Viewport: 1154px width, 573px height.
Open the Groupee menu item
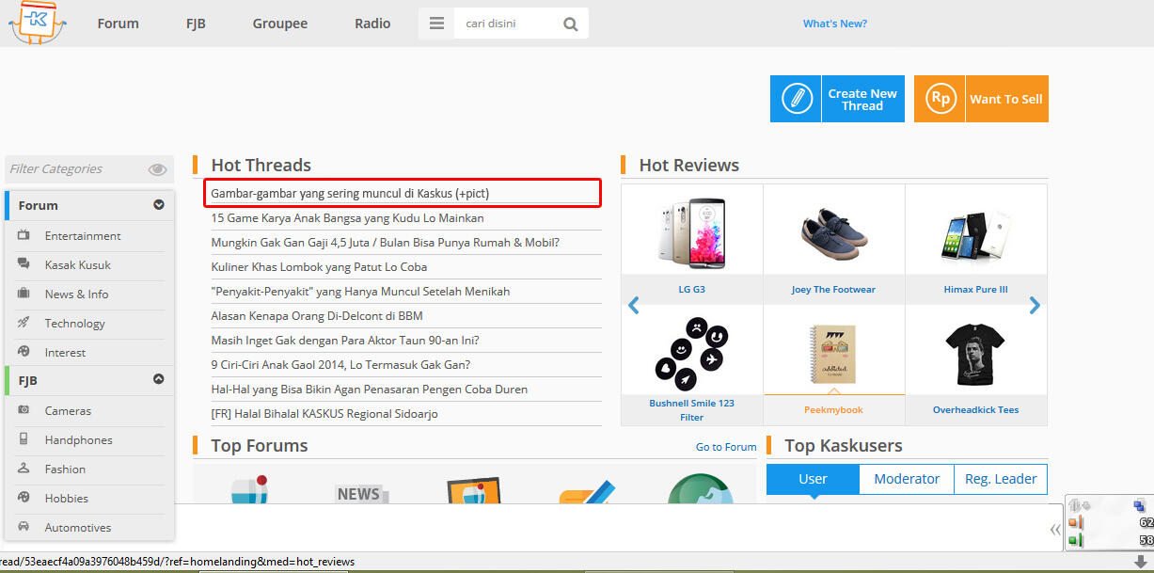coord(280,24)
